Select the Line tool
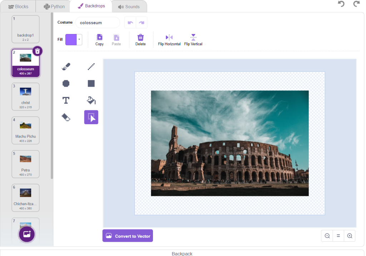 coord(91,67)
